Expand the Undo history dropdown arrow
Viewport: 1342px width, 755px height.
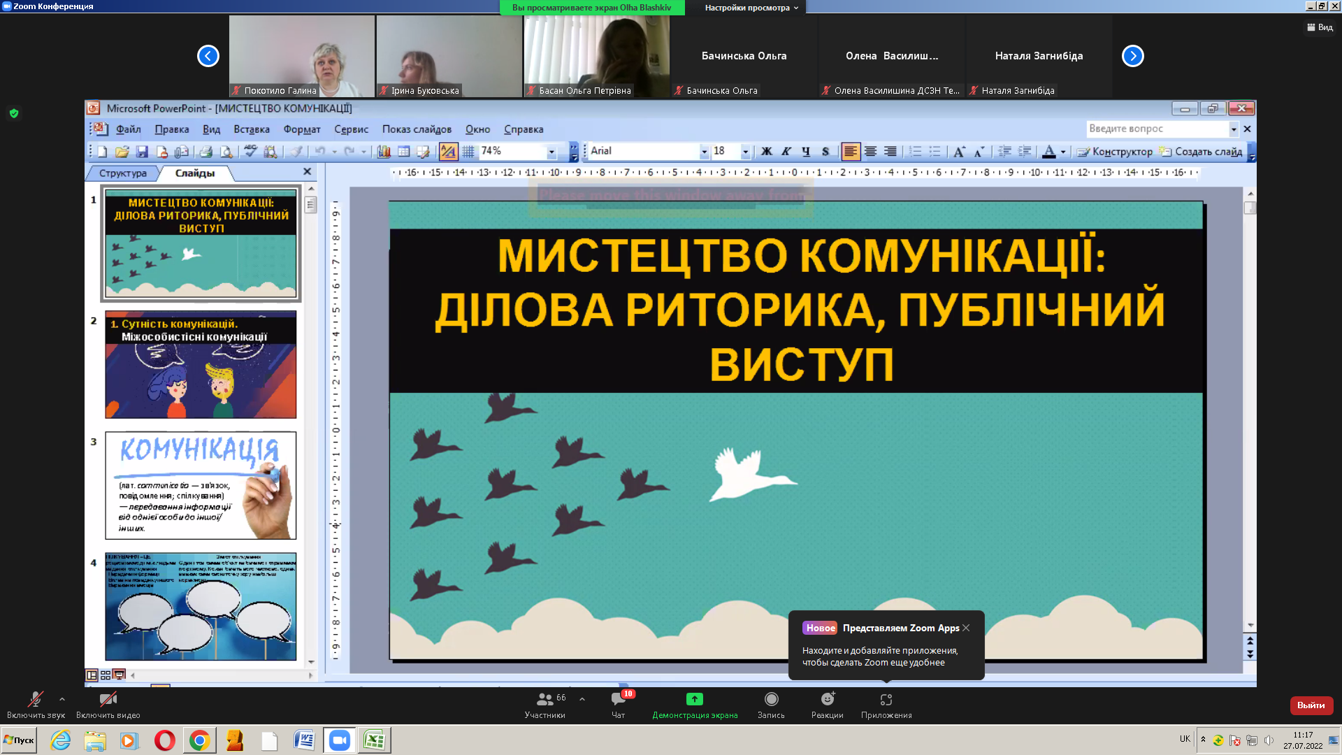click(334, 152)
